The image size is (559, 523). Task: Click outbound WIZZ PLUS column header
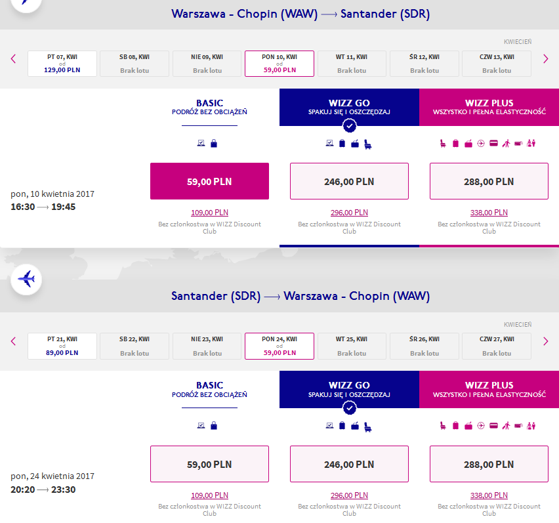pos(489,107)
